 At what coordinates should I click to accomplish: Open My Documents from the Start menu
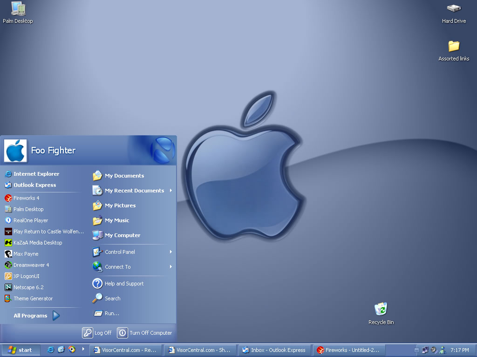point(124,176)
